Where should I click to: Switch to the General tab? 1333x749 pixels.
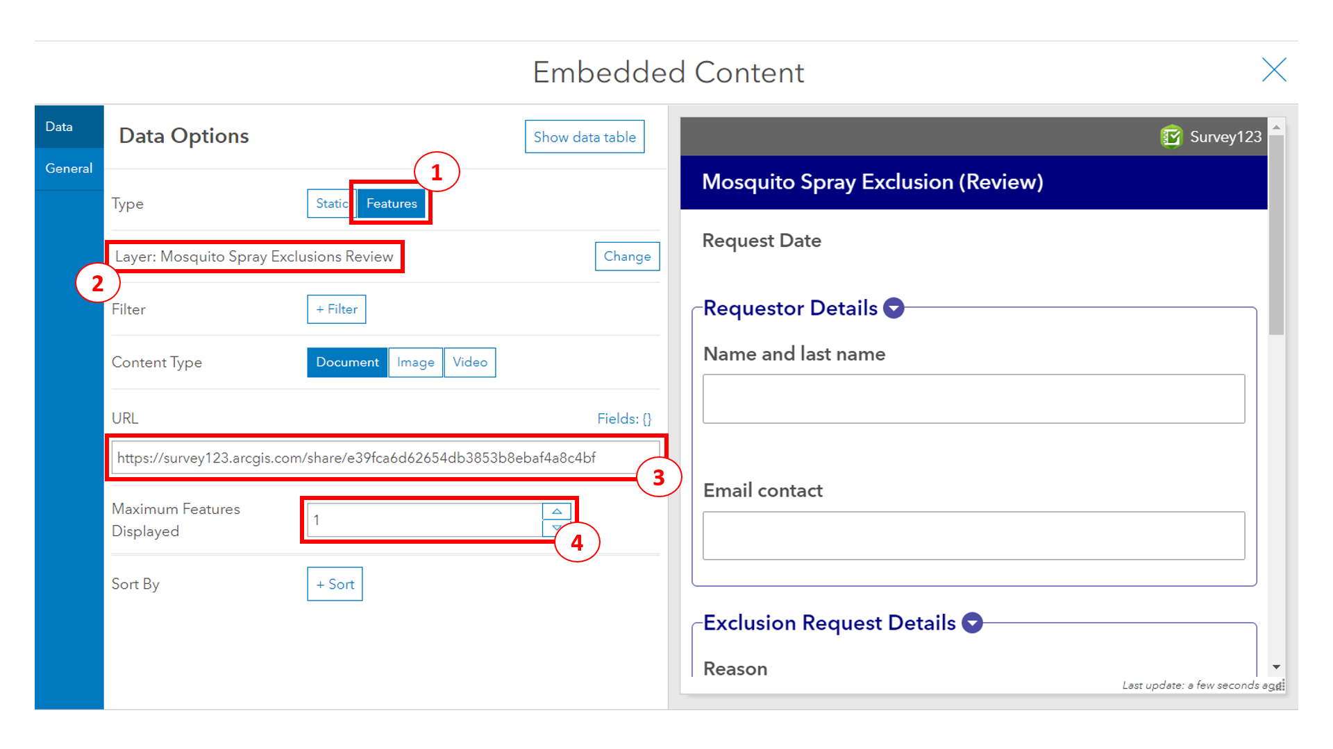(69, 168)
